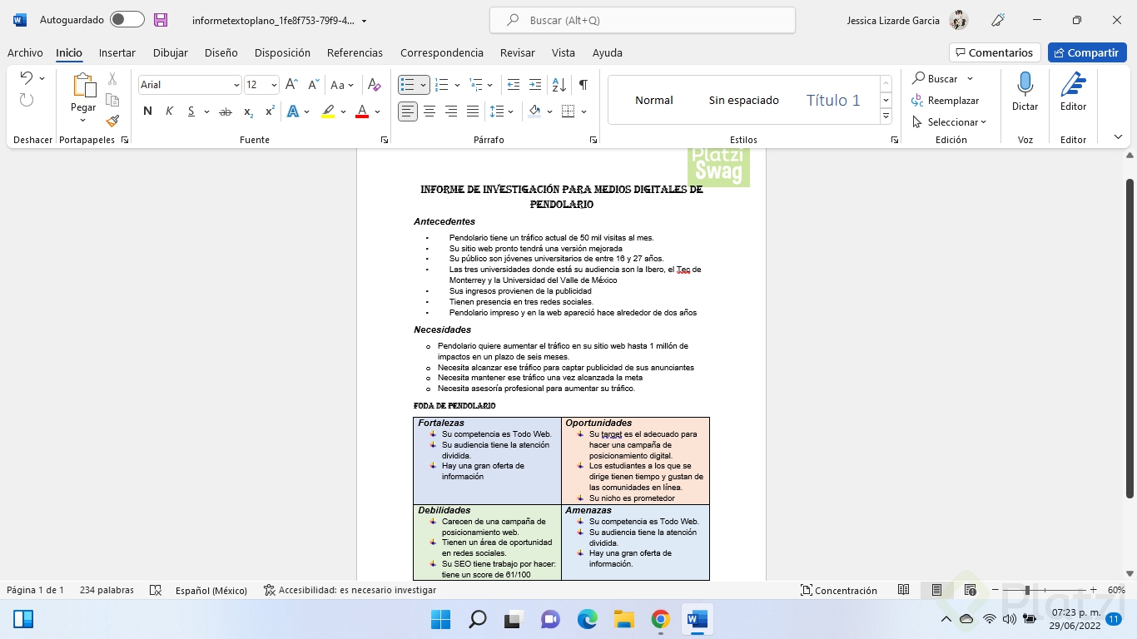Screen dimensions: 1137x639
Task: Justify the paragraph text
Action: click(473, 111)
